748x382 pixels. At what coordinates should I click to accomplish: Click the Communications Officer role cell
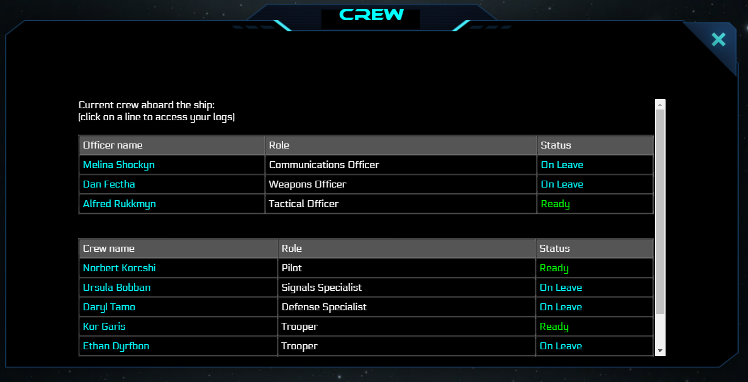click(x=401, y=165)
